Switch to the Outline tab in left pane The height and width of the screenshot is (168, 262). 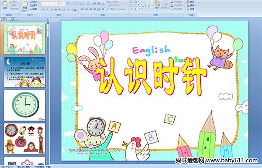(12, 19)
